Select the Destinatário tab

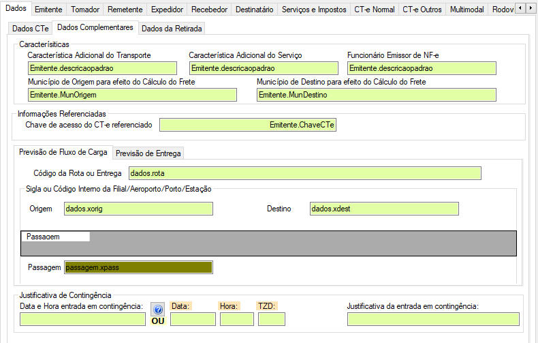pos(254,10)
